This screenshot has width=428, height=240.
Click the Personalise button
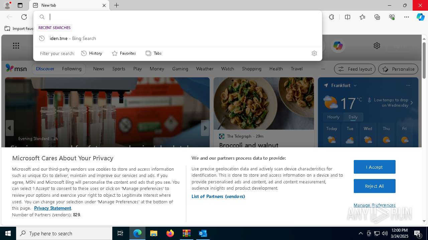398,69
